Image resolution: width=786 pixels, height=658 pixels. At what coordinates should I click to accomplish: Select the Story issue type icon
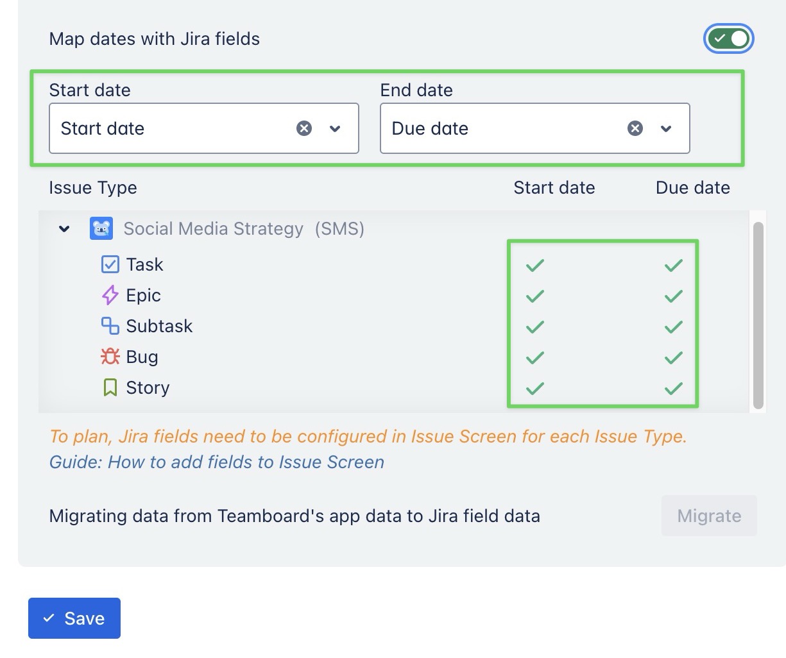[109, 387]
